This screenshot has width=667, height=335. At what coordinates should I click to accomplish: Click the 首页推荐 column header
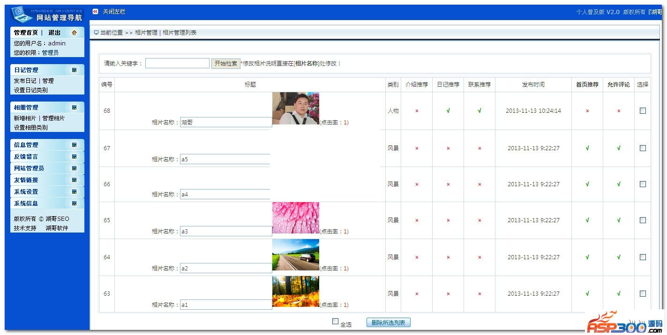[587, 85]
